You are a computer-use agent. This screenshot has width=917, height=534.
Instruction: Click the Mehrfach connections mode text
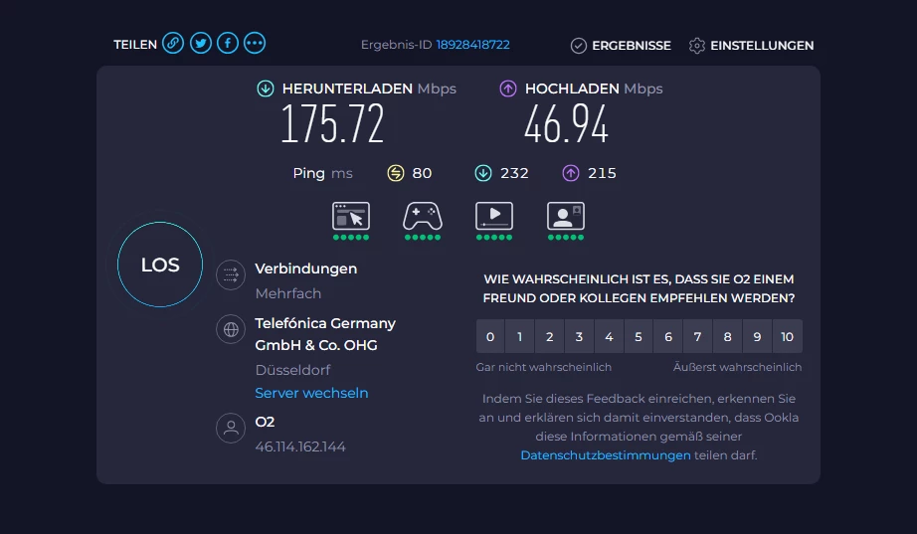[x=288, y=293]
